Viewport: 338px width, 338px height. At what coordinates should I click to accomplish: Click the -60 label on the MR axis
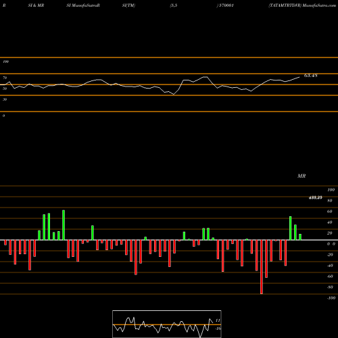click(x=330, y=276)
